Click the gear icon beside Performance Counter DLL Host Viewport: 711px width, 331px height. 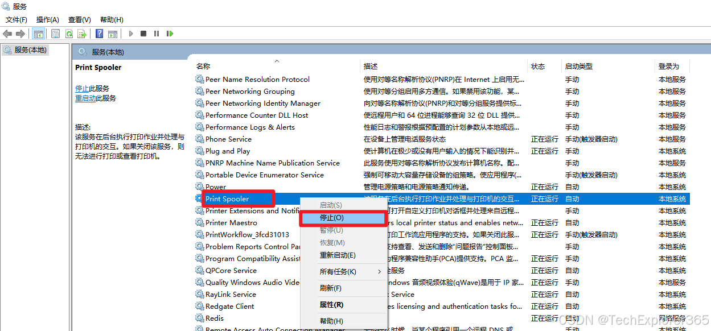[x=199, y=115]
